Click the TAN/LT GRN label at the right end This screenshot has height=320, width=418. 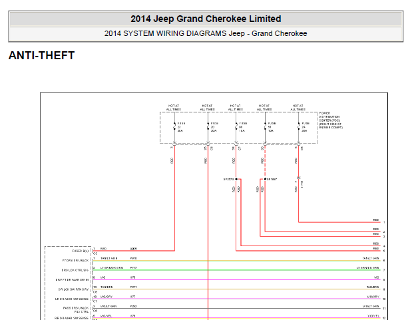[371, 258]
